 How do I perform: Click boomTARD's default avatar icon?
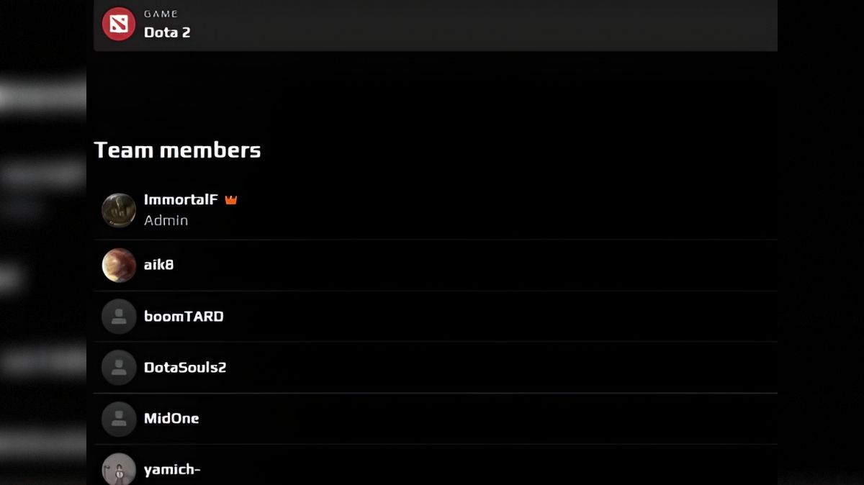[119, 317]
